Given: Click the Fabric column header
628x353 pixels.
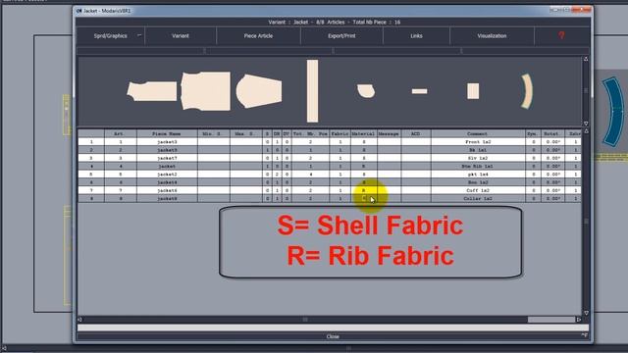Looking at the screenshot, I should pyautogui.click(x=340, y=133).
